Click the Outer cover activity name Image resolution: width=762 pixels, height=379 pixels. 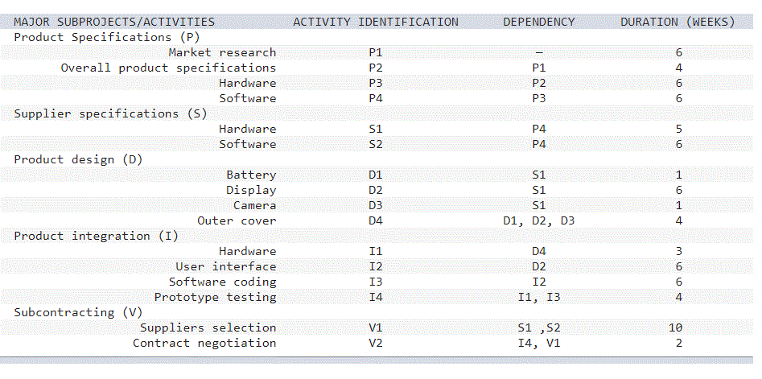pyautogui.click(x=237, y=220)
